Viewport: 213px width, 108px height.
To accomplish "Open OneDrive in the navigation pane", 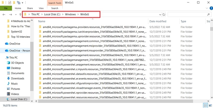I will click(13, 44).
